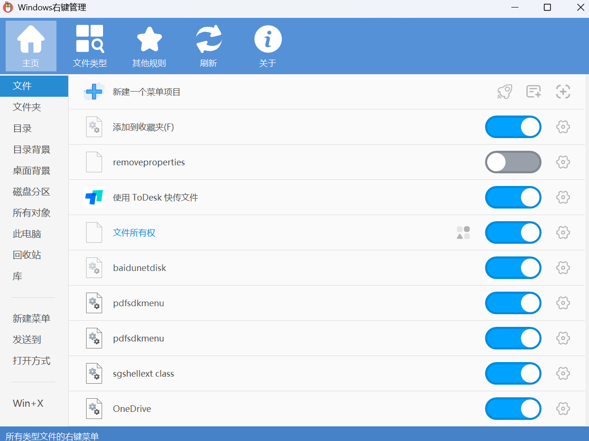Image resolution: width=589 pixels, height=441 pixels.
Task: Select 桌面背景 in the sidebar
Action: coord(34,170)
